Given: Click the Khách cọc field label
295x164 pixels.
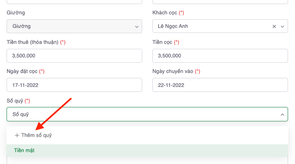Looking at the screenshot, I should pos(165,13).
